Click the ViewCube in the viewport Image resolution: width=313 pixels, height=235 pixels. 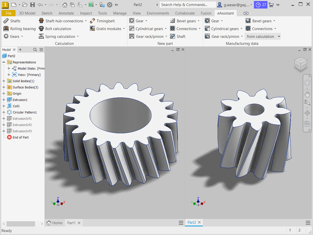[300, 64]
